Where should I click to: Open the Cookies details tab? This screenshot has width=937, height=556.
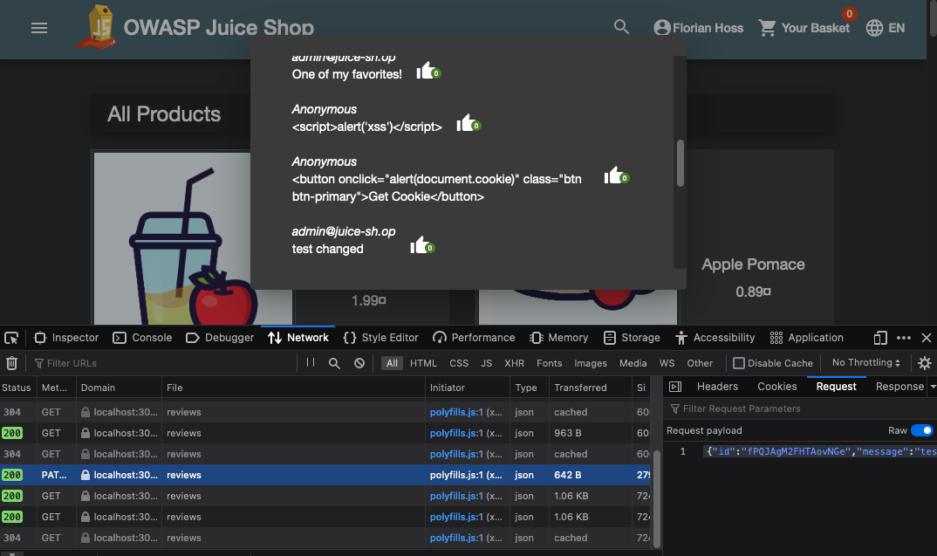point(776,387)
